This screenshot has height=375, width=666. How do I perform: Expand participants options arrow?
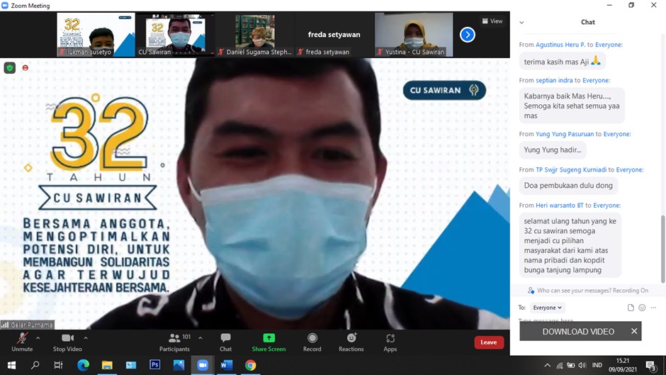click(200, 338)
